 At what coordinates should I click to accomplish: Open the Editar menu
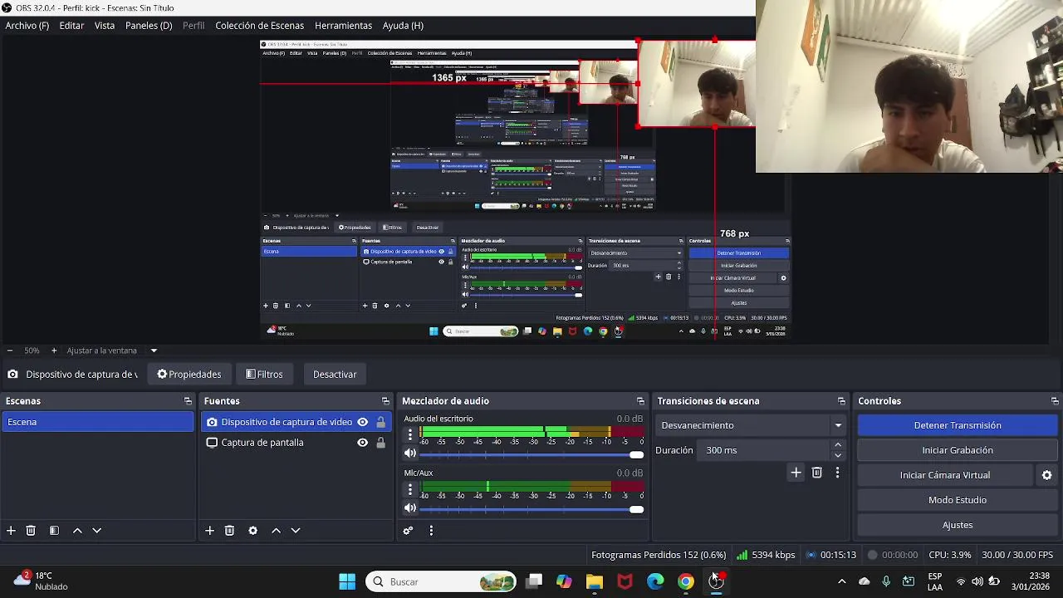71,26
